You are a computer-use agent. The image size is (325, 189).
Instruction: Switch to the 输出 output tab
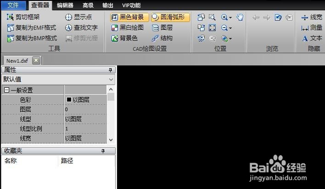click(108, 5)
